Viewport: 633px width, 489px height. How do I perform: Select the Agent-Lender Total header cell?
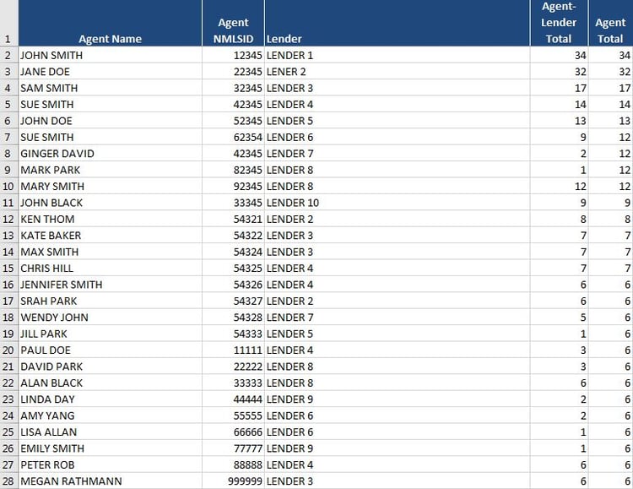559,23
